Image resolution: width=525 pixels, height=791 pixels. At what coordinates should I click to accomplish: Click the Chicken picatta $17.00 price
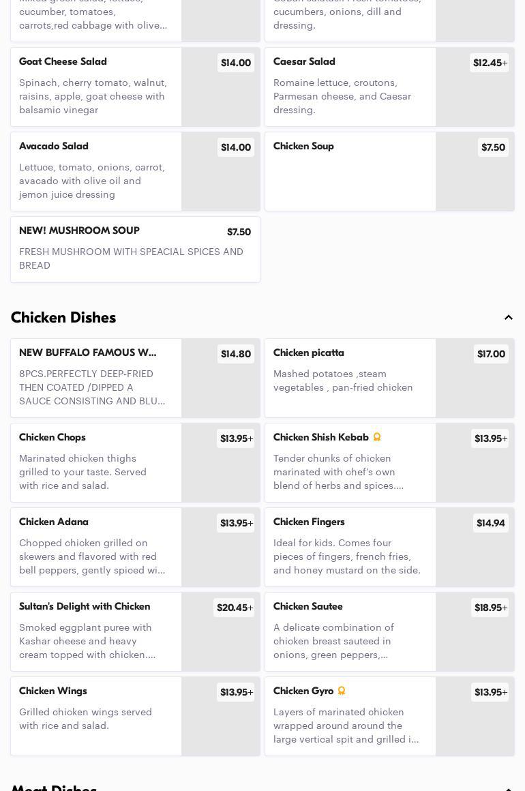[x=491, y=354]
